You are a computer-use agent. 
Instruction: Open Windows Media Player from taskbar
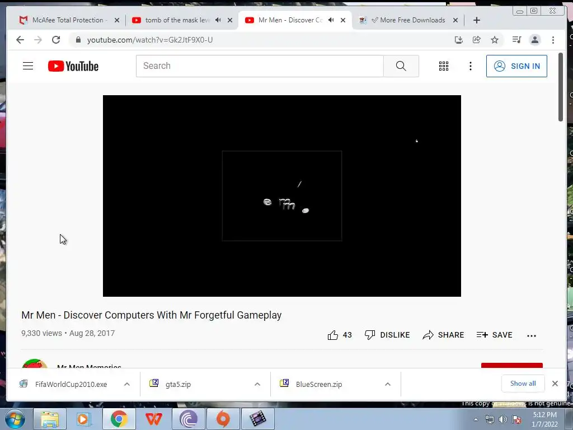[83, 419]
